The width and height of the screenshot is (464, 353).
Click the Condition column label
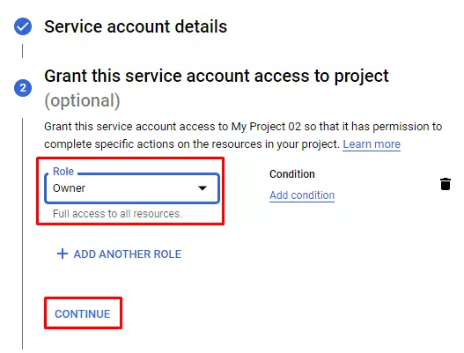292,174
